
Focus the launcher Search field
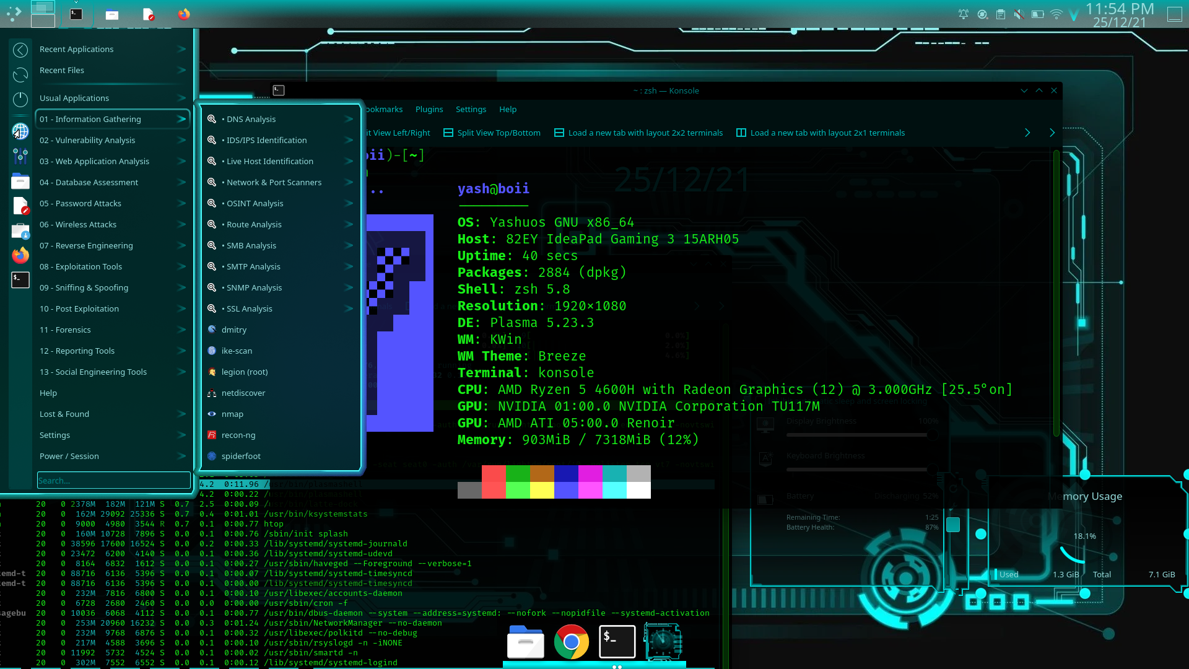pos(113,480)
